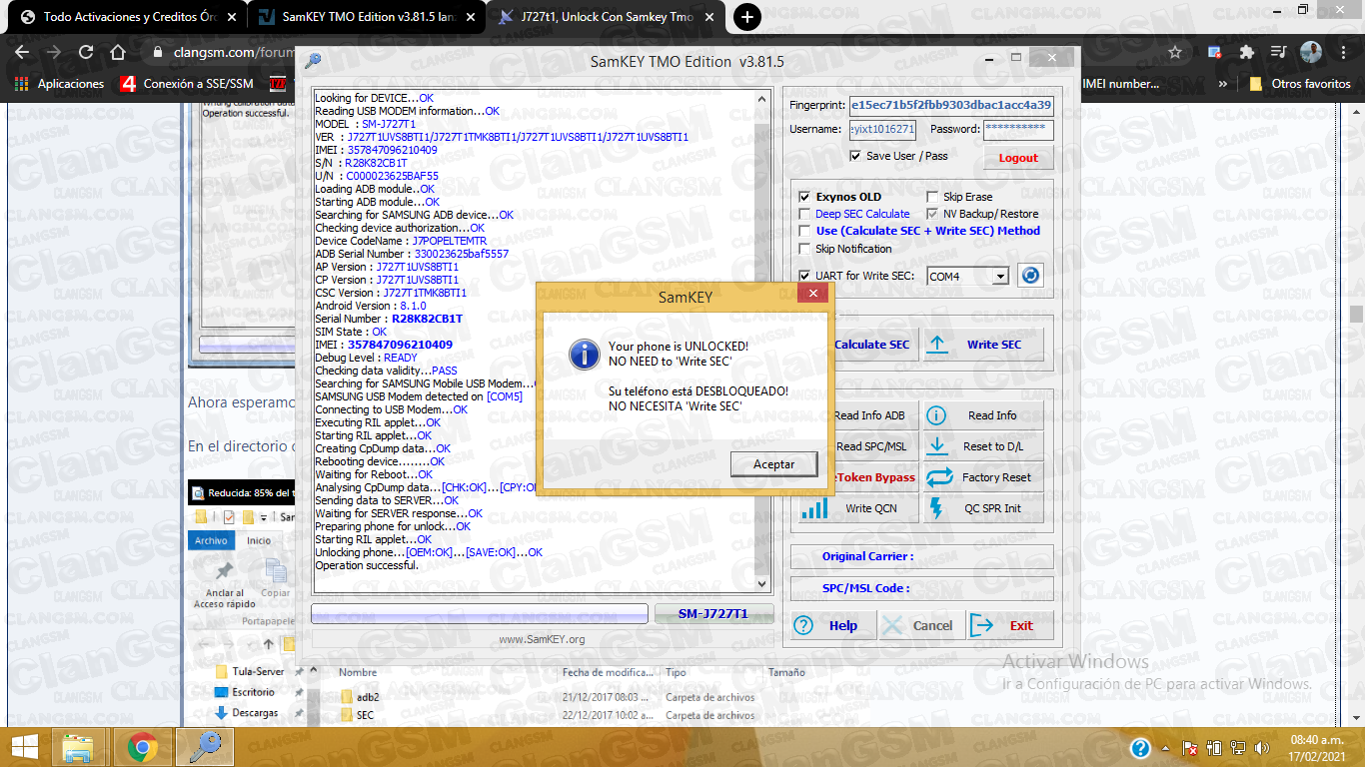Select Escritorio in Explorer sidebar

tap(253, 692)
